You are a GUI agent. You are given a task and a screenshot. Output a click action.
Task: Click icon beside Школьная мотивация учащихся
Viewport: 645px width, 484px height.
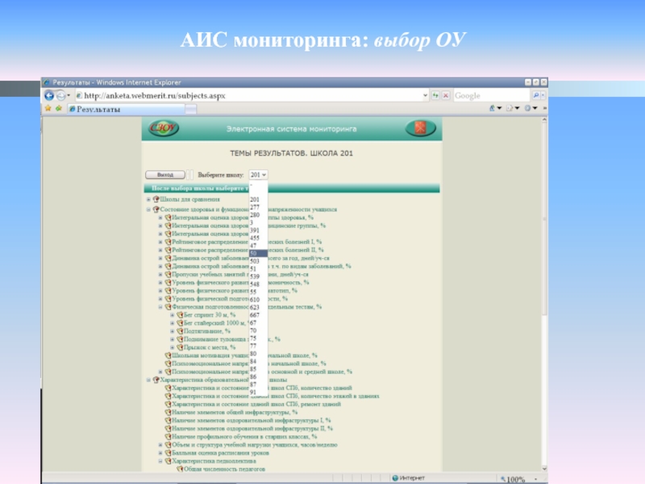click(x=168, y=356)
